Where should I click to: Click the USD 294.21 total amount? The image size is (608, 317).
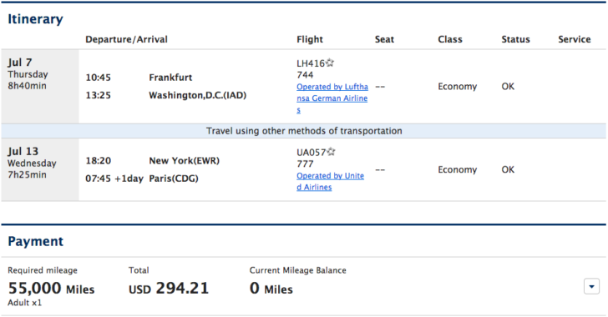click(169, 289)
